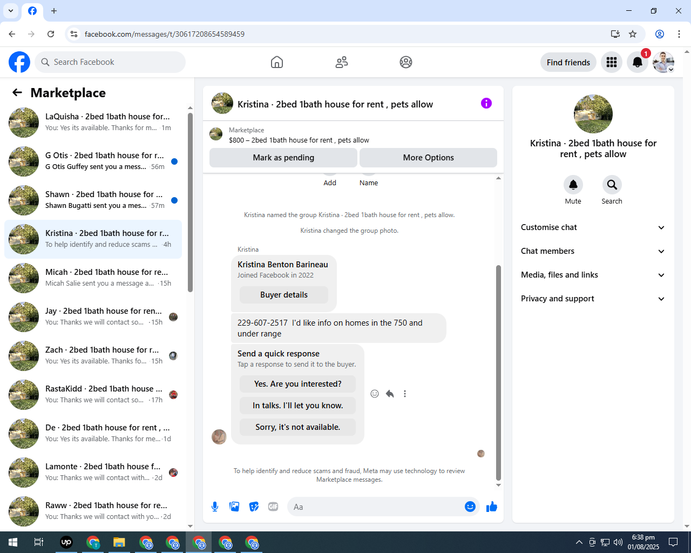The width and height of the screenshot is (691, 553).
Task: Open the purple conversation information icon
Action: tap(486, 103)
